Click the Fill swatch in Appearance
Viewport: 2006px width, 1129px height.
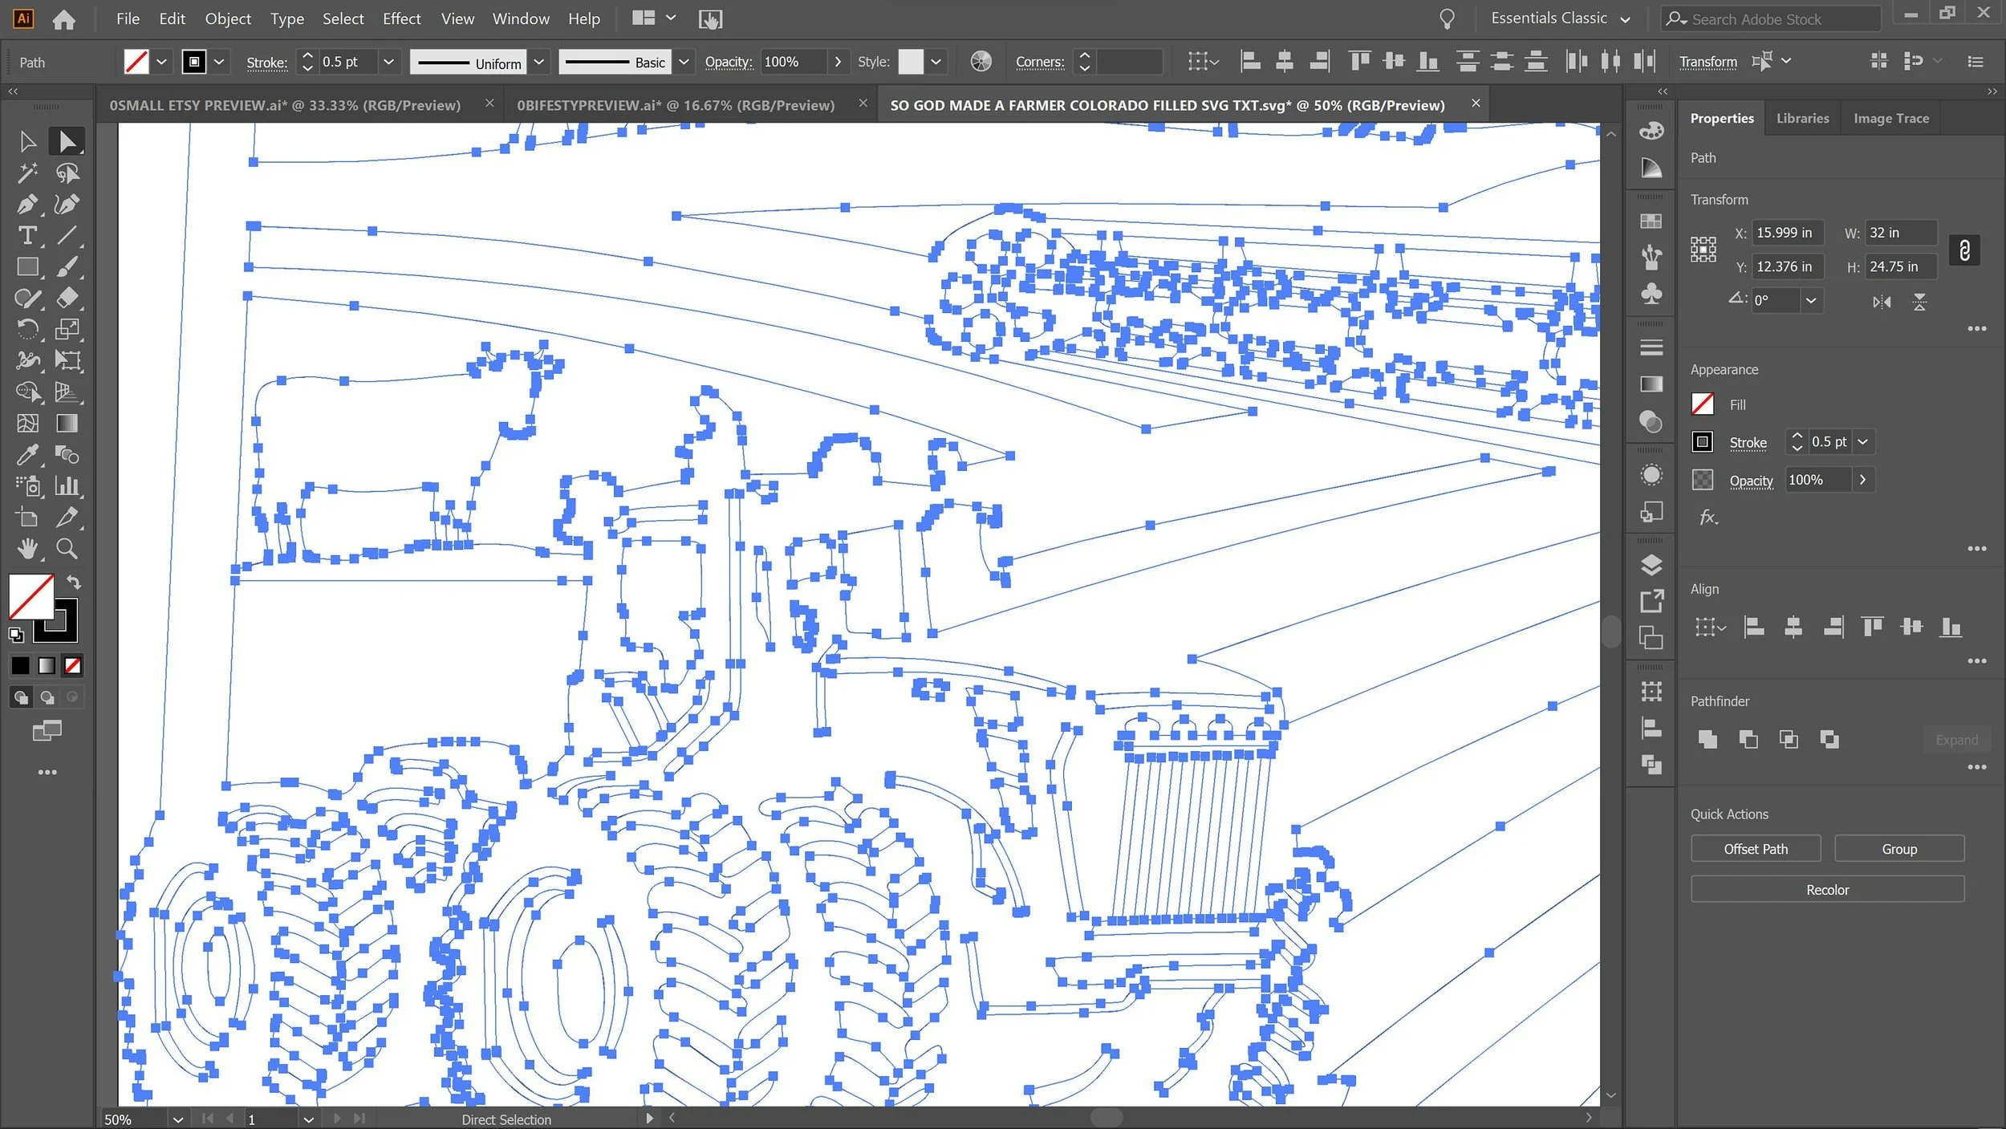pos(1702,404)
